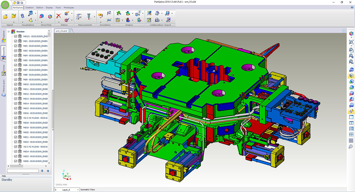Click the open file icon in Import

pos(5,16)
